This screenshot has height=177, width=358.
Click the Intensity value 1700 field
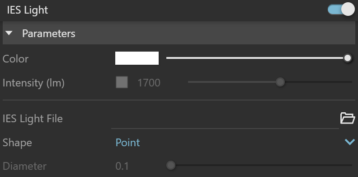(x=149, y=82)
